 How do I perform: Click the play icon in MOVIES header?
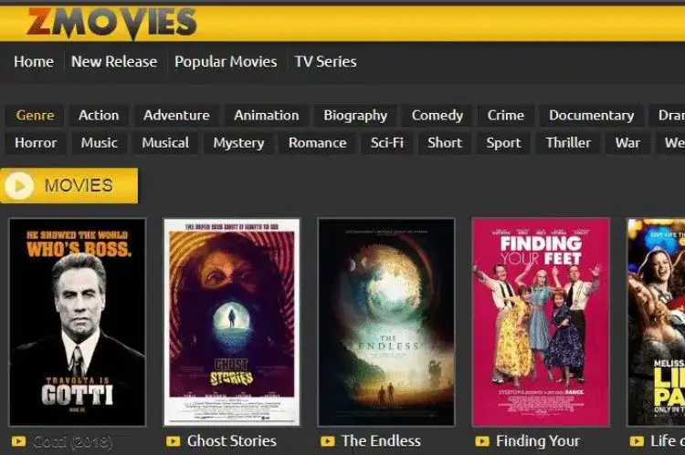click(19, 186)
